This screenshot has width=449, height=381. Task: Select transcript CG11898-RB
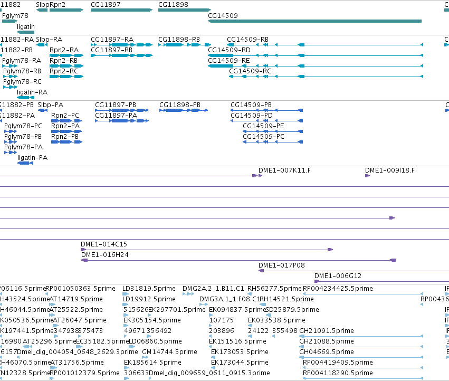[179, 39]
